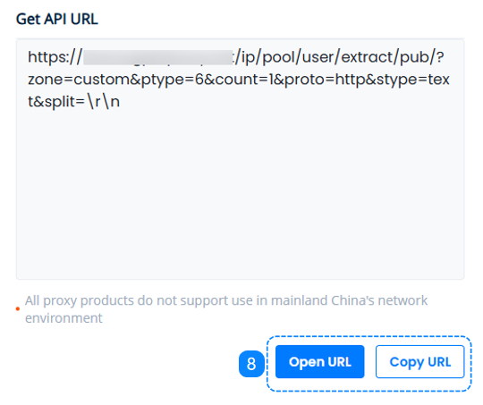Click the word environment in the notice
Screen dimensions: 483x405
(64, 318)
